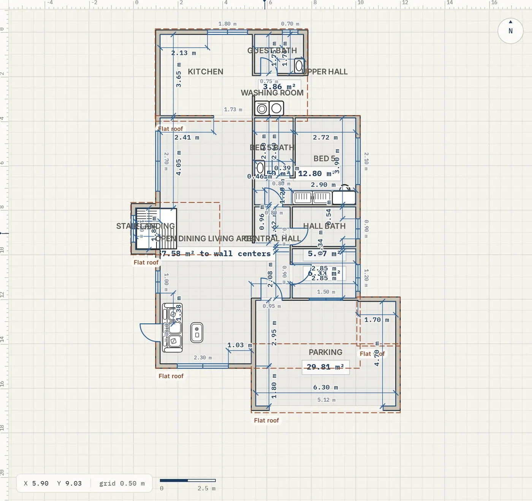The width and height of the screenshot is (532, 501).
Task: Click the north compass indicator
Action: [510, 30]
